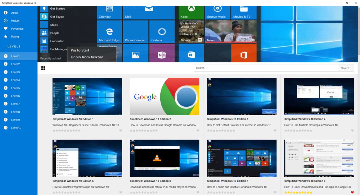Click 'Download and Install official VLC' text
This screenshot has height=195, width=360.
pyautogui.click(x=164, y=187)
